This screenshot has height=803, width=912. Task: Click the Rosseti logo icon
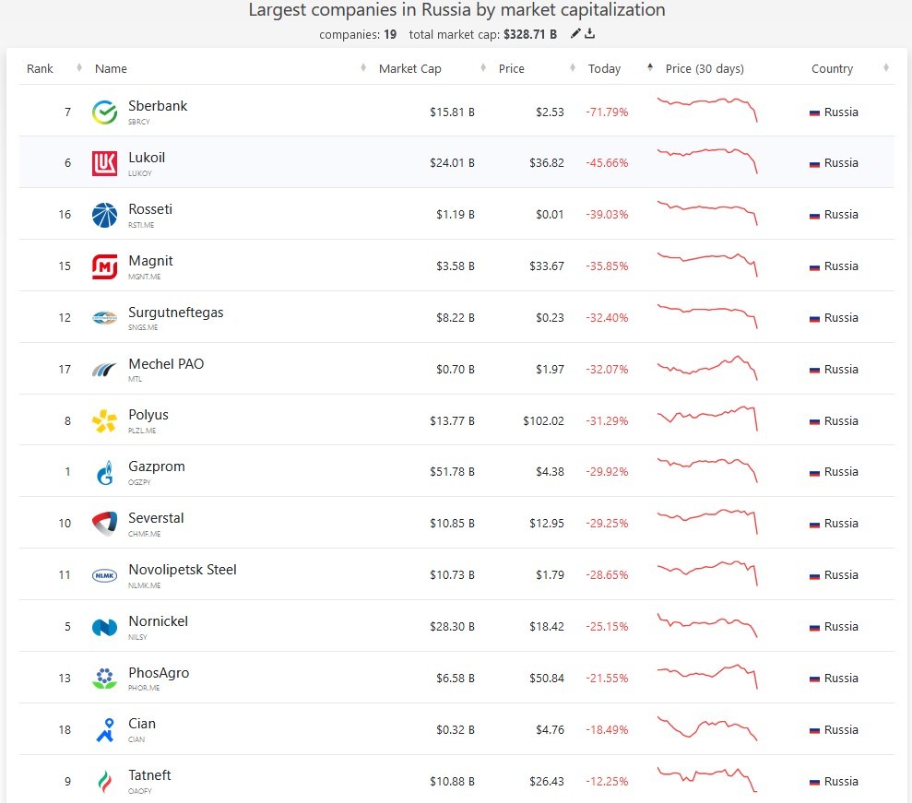(105, 215)
